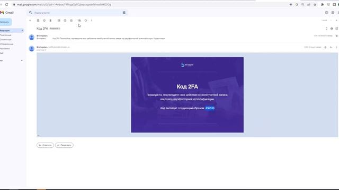
Task: Expand the Ещё more-folders entry
Action: click(2, 53)
